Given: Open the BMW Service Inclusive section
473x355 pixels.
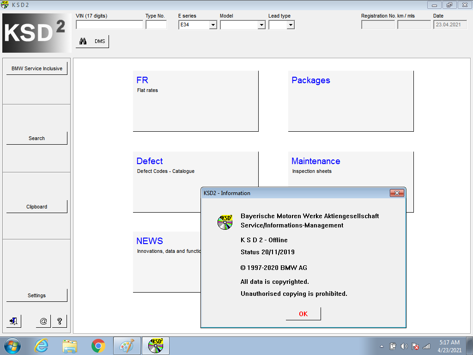Looking at the screenshot, I should [37, 68].
